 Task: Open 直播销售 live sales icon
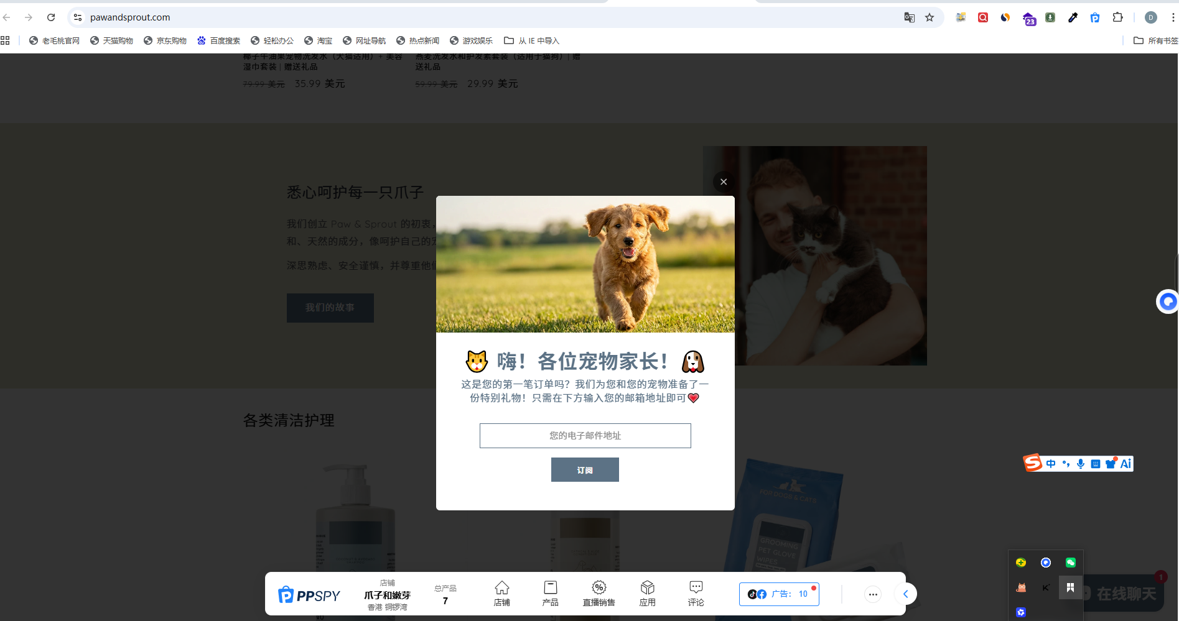pos(599,593)
